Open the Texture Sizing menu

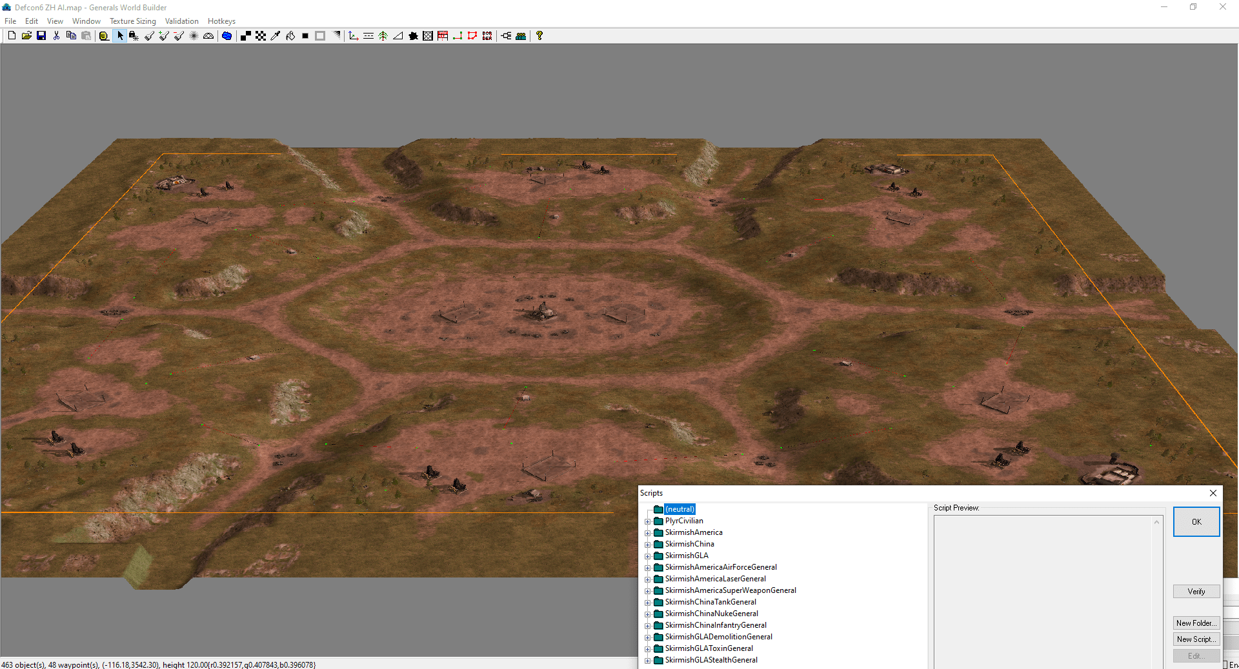(133, 21)
